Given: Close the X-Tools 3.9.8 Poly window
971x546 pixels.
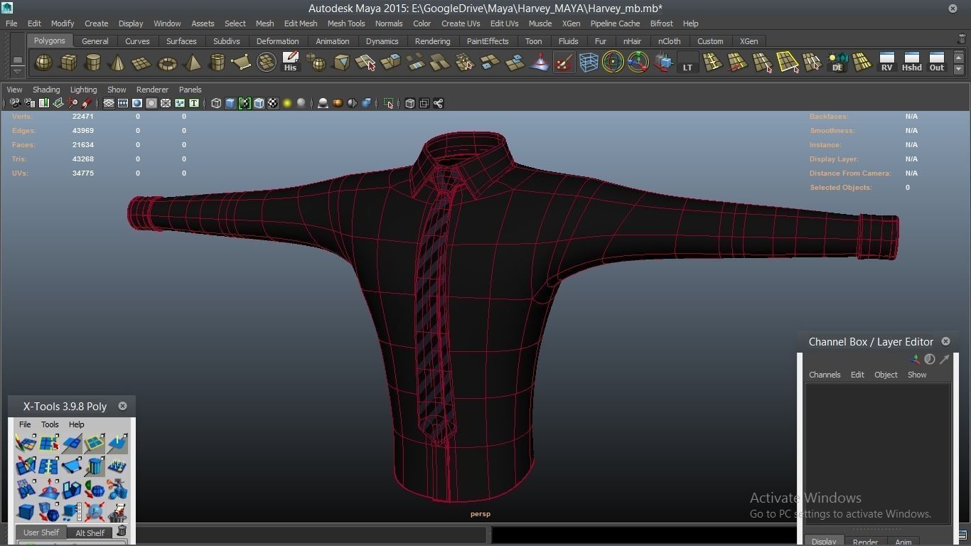Looking at the screenshot, I should point(122,406).
